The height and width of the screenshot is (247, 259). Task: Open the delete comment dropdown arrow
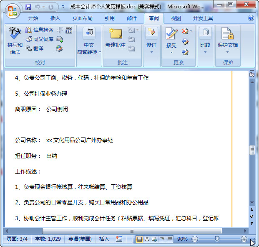tap(138, 30)
